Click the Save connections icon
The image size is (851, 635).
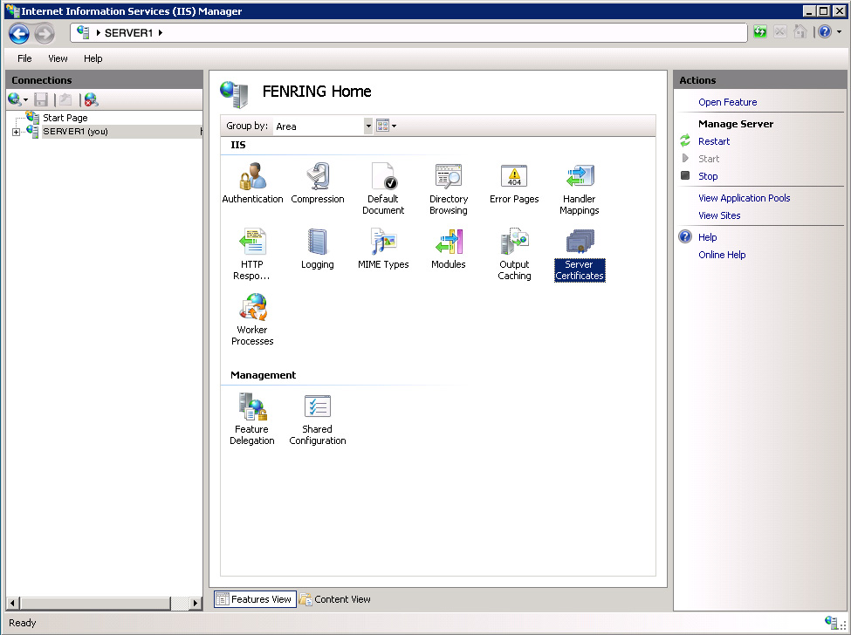(41, 99)
